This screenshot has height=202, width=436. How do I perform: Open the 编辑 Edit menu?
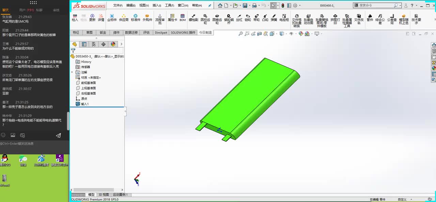[131, 5]
